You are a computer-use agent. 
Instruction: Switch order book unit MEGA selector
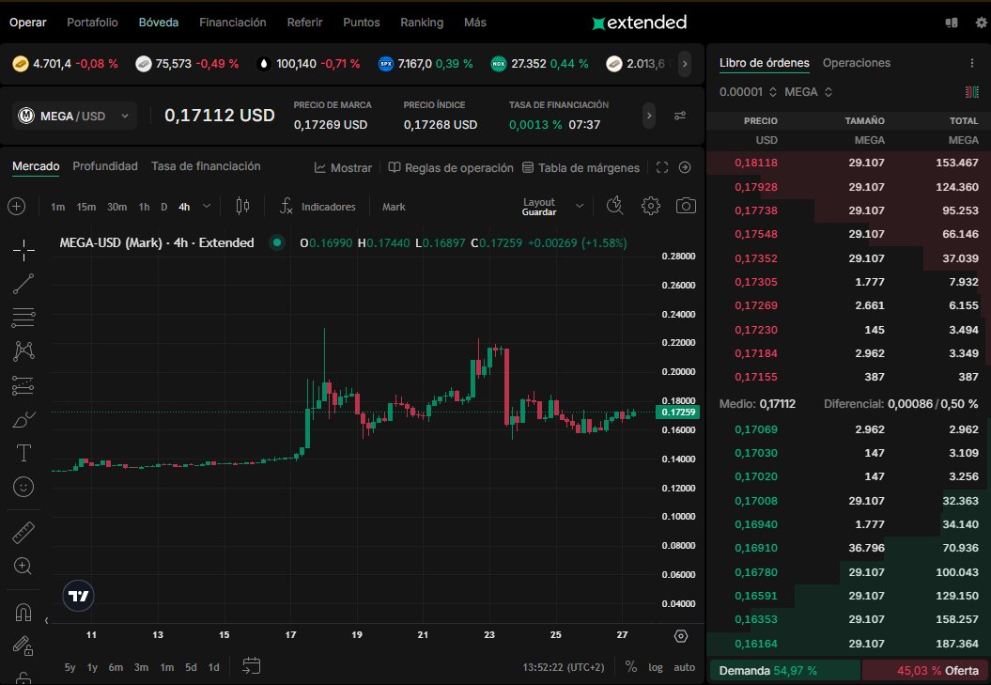pyautogui.click(x=809, y=92)
